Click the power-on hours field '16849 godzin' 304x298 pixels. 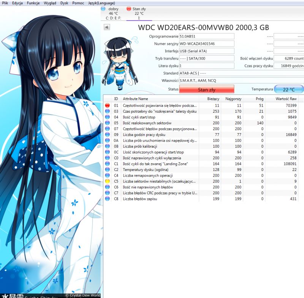click(x=289, y=66)
